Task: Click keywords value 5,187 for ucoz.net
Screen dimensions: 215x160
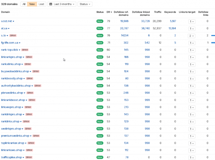Action: tap(173, 21)
